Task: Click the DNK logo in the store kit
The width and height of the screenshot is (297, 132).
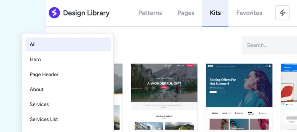Action: coord(210,66)
